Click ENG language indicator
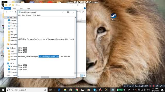This screenshot has height=92, width=165. tap(148, 90)
